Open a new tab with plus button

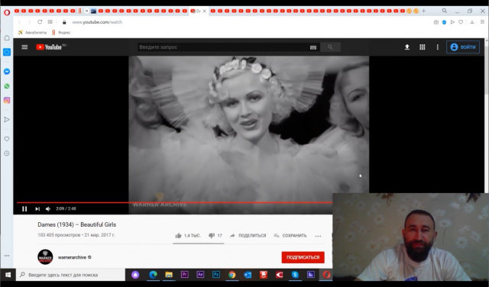(x=423, y=11)
